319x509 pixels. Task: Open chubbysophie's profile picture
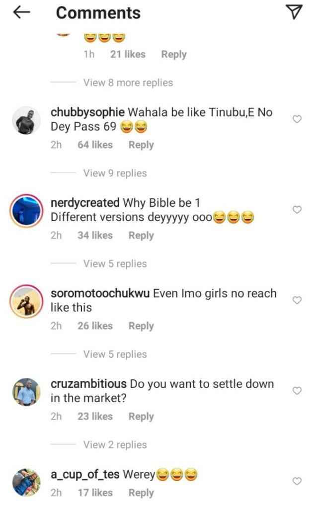tap(26, 120)
